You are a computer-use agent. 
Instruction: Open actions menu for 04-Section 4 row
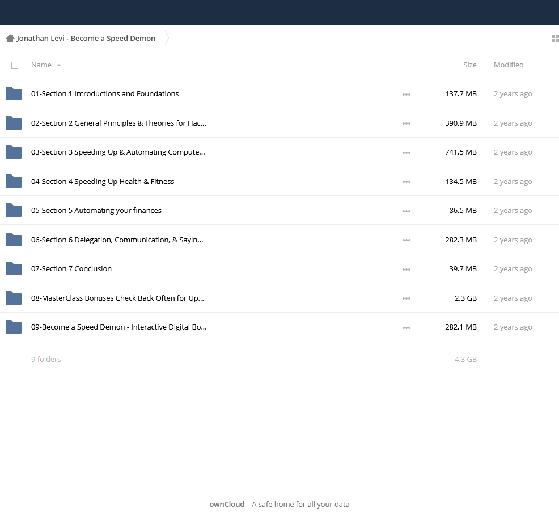click(x=406, y=182)
